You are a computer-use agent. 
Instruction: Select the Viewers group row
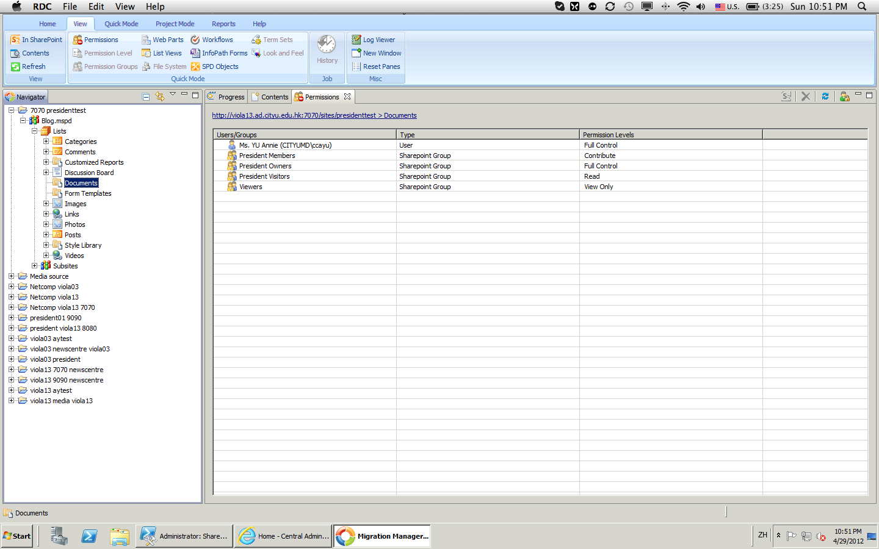point(540,187)
